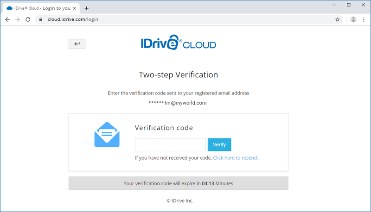Bookmark this page with the star icon
371x212 pixels.
click(x=338, y=19)
